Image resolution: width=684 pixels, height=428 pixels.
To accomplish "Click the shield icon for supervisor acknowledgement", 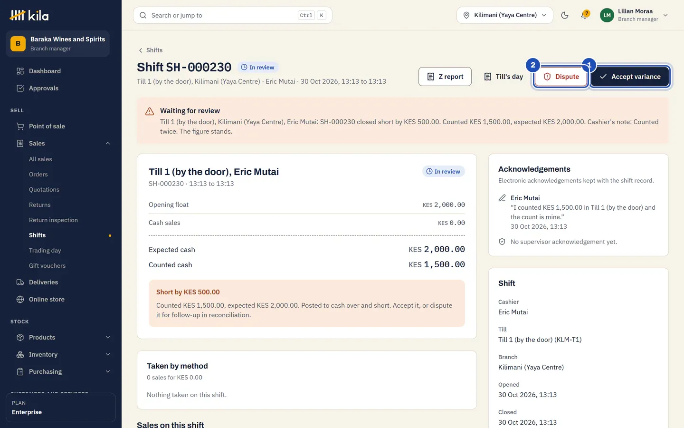I will point(502,242).
